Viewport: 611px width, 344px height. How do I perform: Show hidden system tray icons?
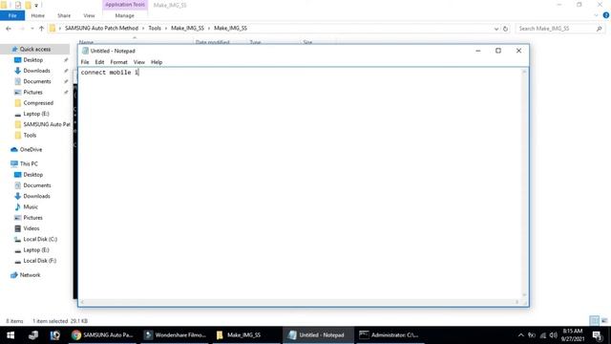521,335
